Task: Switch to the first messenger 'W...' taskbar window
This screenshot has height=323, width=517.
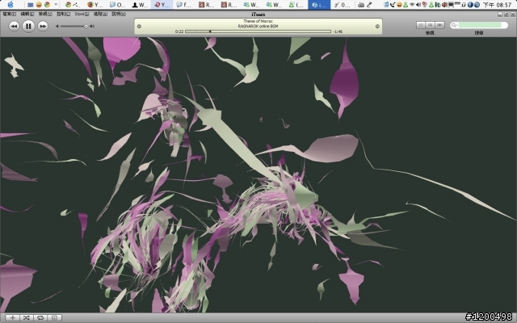Action: click(x=251, y=5)
